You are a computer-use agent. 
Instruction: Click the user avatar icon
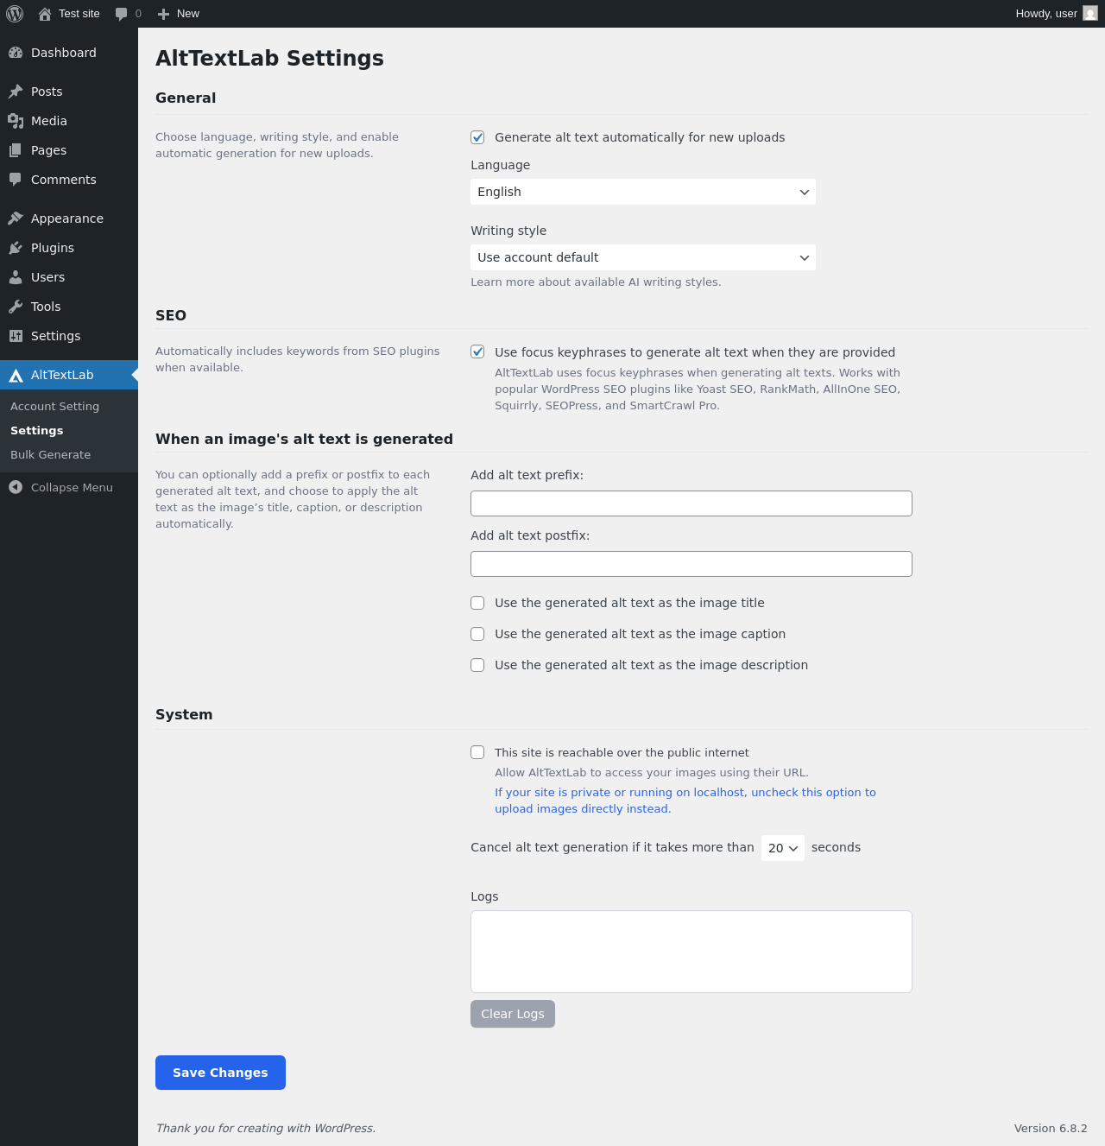click(1090, 14)
